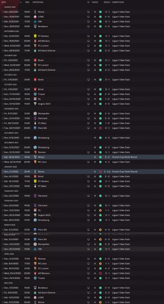This screenshot has width=164, height=304.
Task: Click the Venue column header
Action: [x=95, y=2]
